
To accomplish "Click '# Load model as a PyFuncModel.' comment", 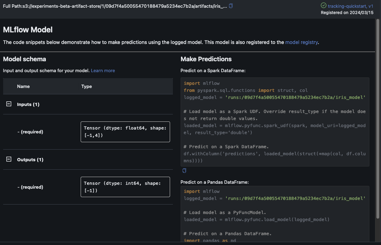I will point(225,213).
